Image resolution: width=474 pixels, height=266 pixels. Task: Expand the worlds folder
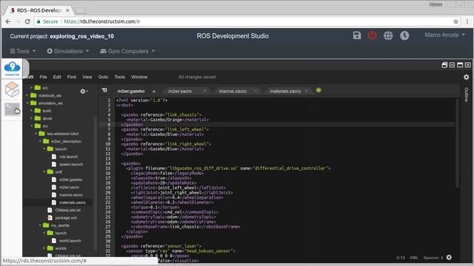tap(44, 248)
